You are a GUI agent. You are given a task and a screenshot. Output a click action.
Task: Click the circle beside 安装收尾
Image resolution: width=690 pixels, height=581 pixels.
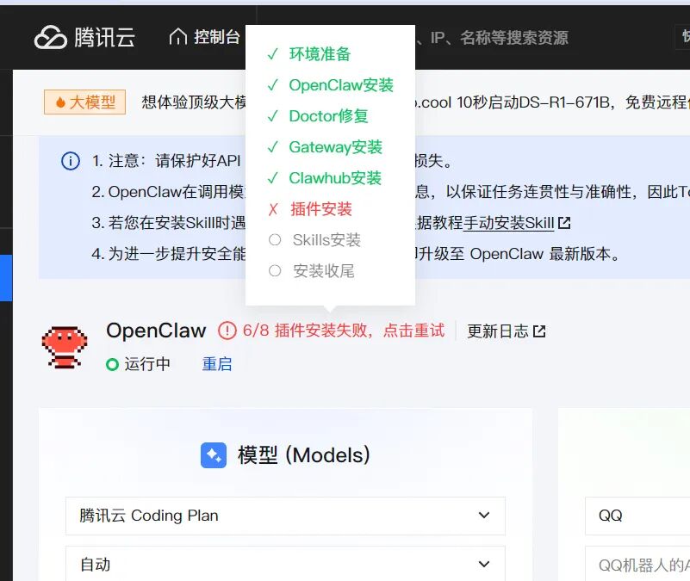[275, 270]
